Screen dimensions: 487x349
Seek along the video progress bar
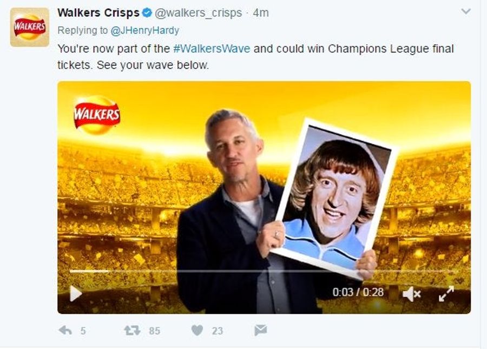[264, 272]
